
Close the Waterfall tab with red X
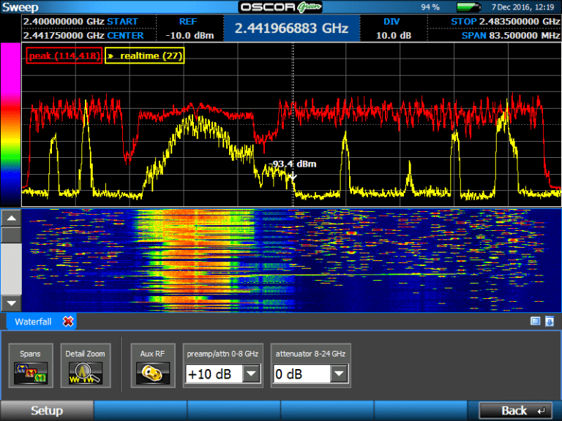68,322
